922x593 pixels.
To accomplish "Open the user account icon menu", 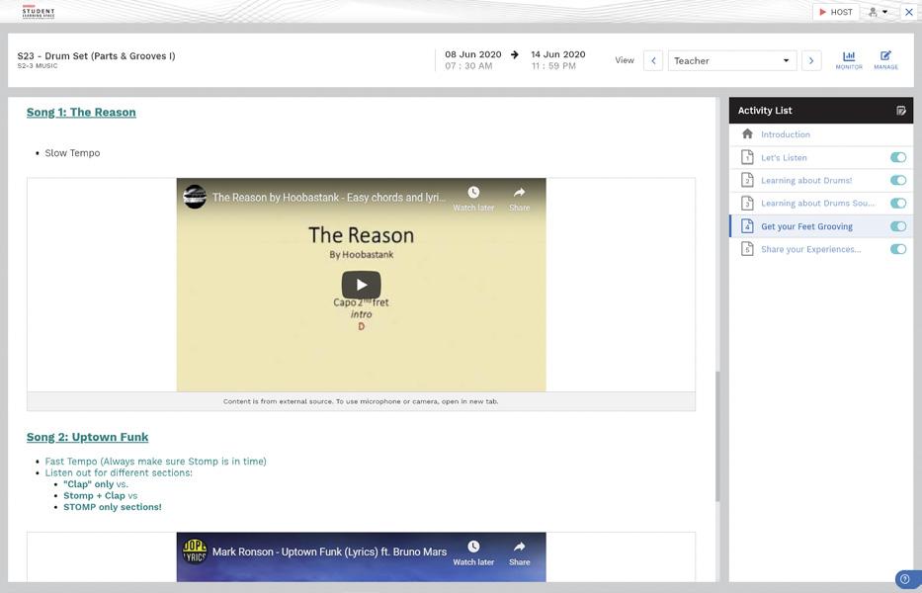I will (x=878, y=12).
